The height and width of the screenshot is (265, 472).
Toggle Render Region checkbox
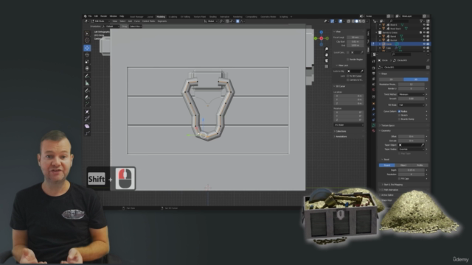347,60
